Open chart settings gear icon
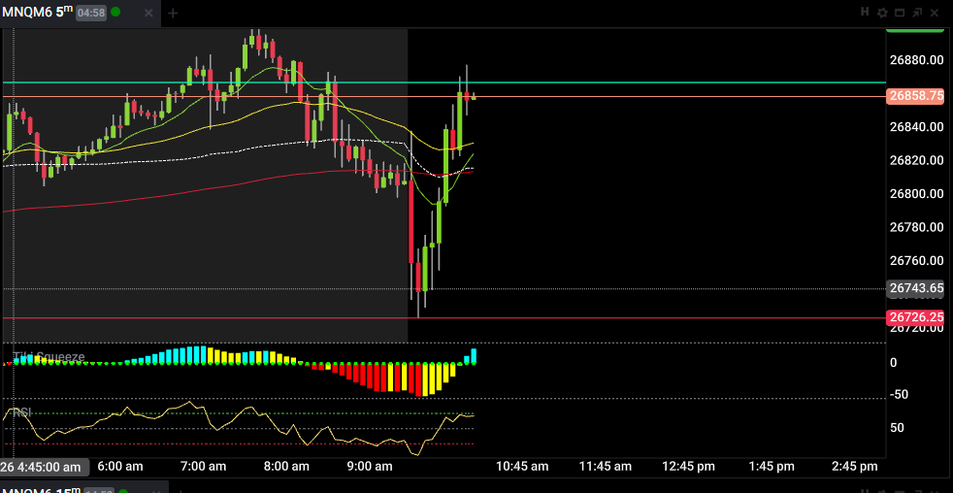Screen dimensions: 953x493 tap(882, 13)
